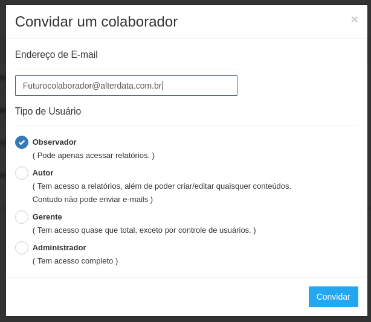371x322 pixels.
Task: Click the 'Convidar um colaborador' dialog title
Action: point(96,22)
